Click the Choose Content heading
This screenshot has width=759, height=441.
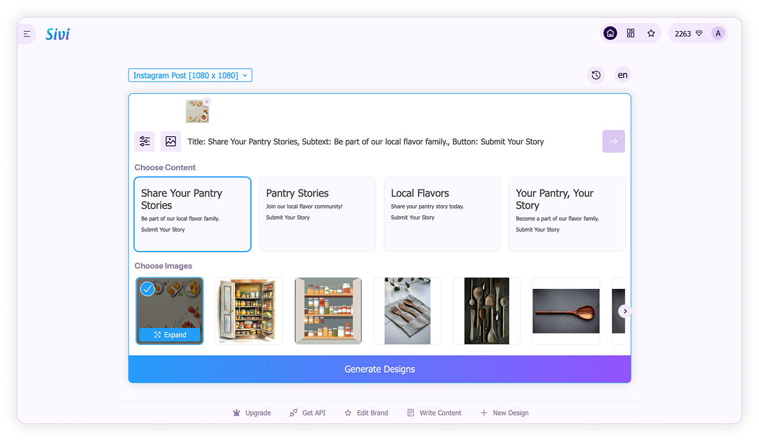tap(165, 167)
